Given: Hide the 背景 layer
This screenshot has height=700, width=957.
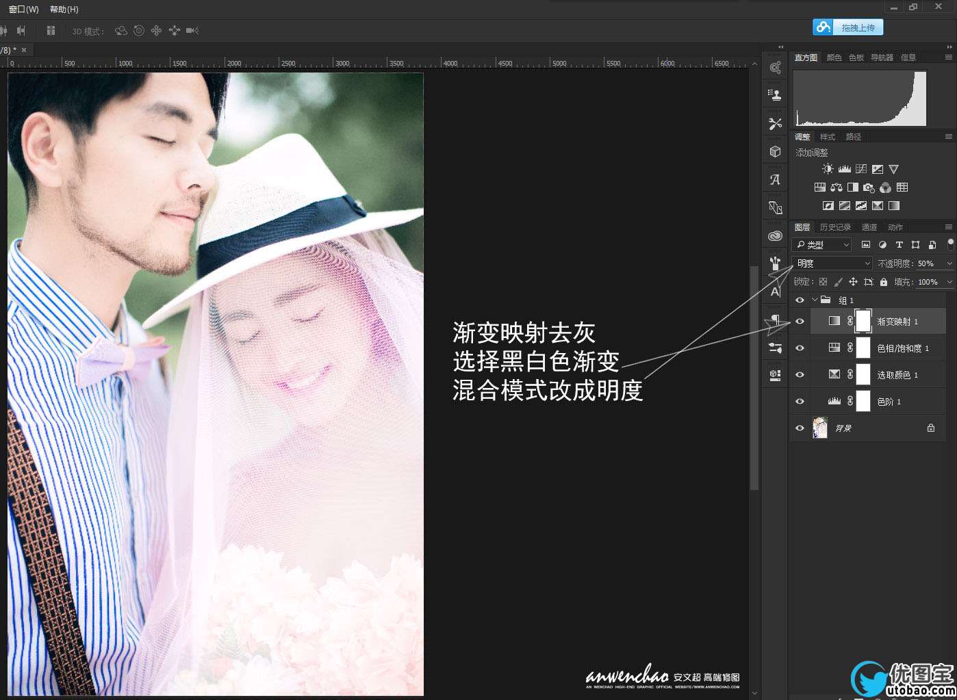Looking at the screenshot, I should (800, 428).
